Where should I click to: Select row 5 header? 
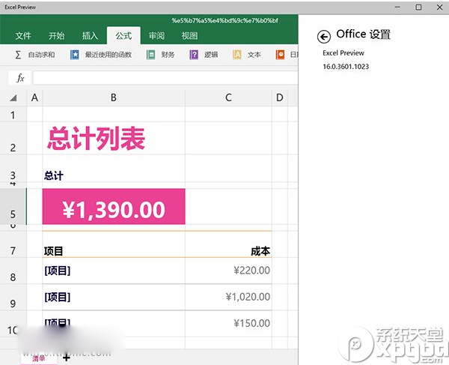13,206
